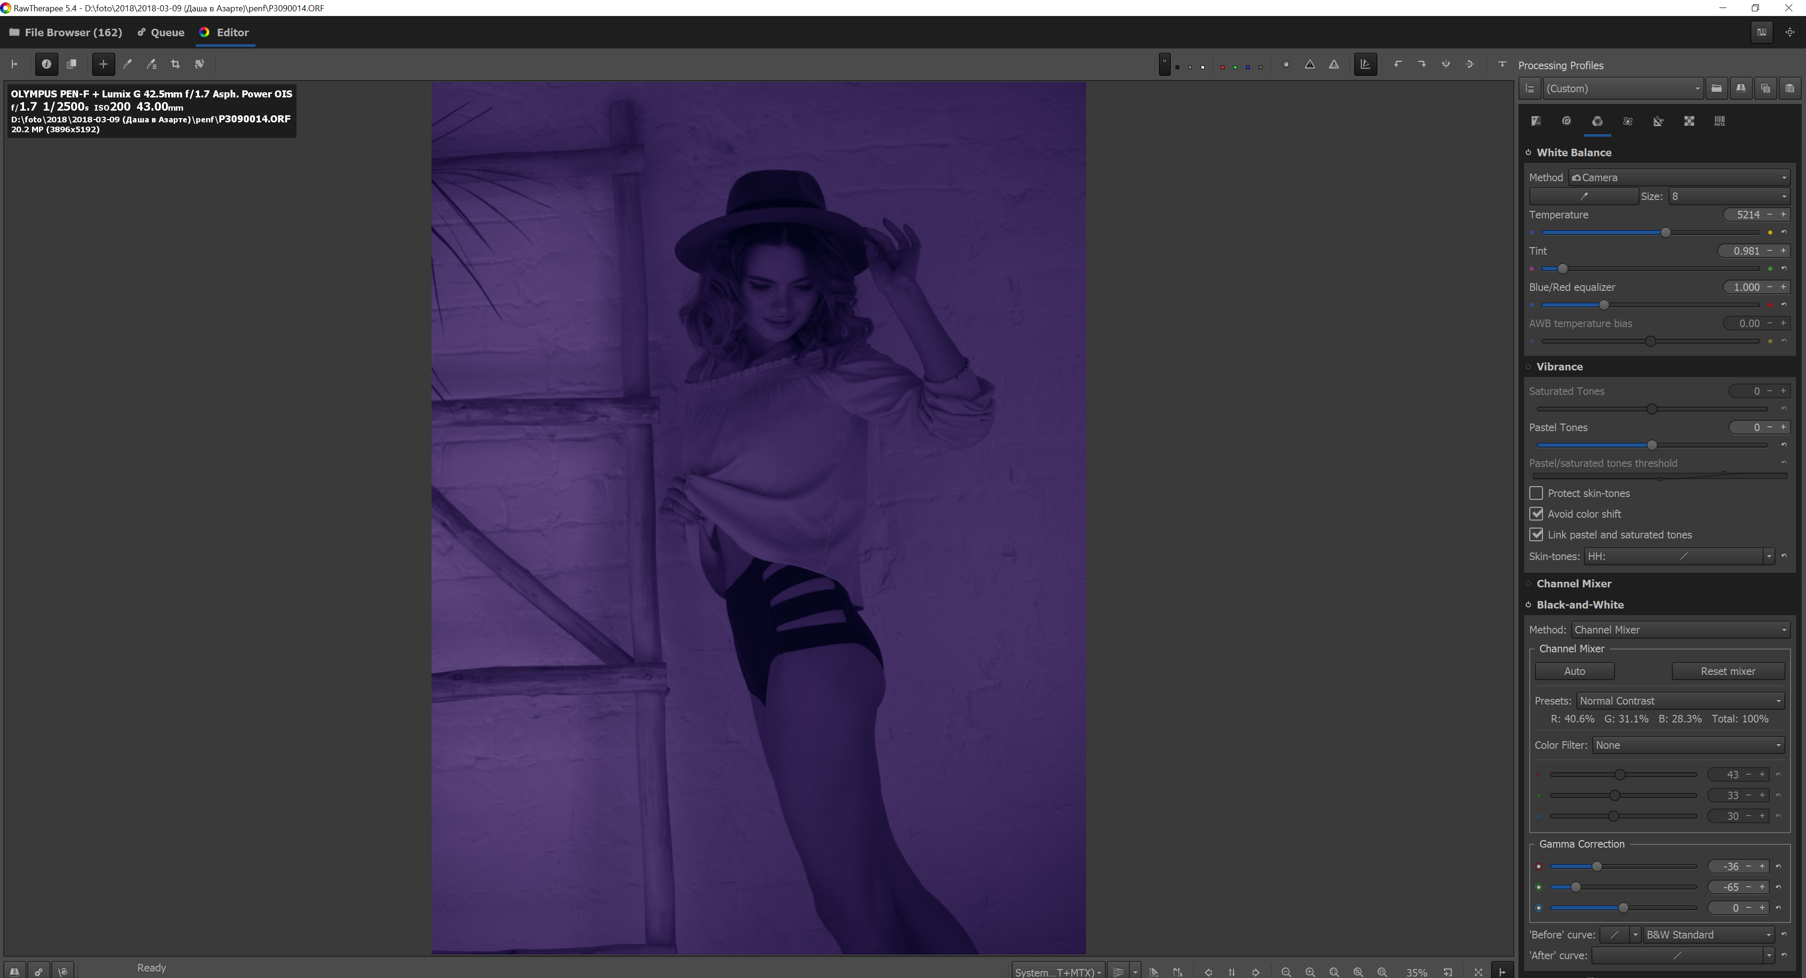Click the Auto channel mixer button
Viewport: 1806px width, 978px height.
[1574, 672]
